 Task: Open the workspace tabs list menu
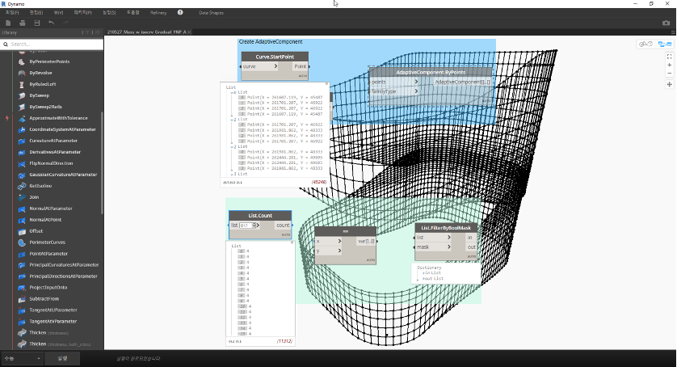(673, 32)
